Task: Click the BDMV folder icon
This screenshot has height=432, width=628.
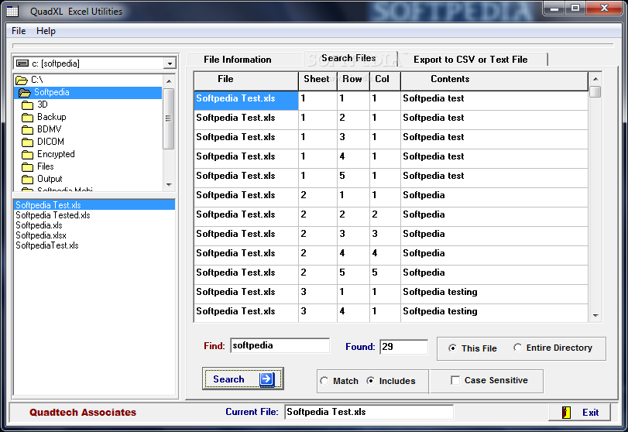Action: [x=28, y=130]
